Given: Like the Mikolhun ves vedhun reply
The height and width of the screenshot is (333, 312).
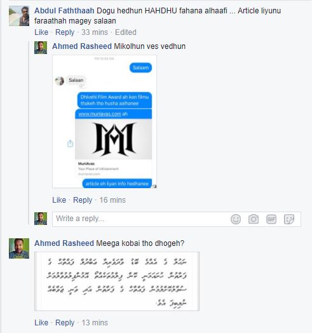Looking at the screenshot, I should [x=59, y=200].
